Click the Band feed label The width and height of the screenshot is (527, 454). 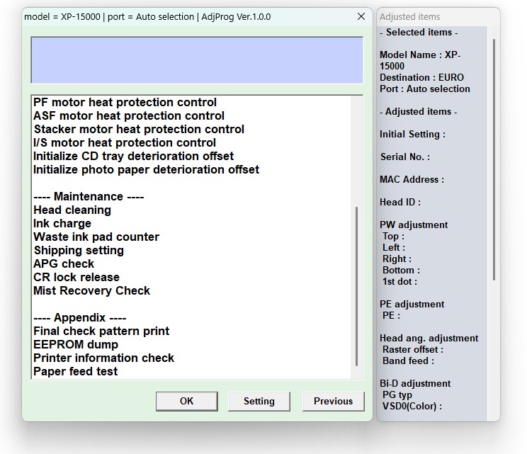408,361
